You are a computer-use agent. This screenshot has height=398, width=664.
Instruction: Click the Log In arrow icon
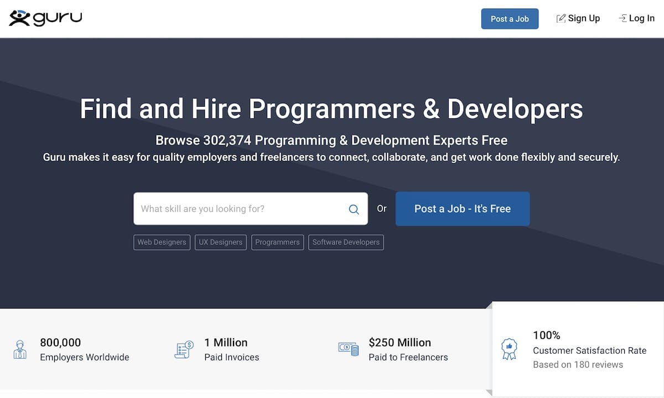[622, 18]
